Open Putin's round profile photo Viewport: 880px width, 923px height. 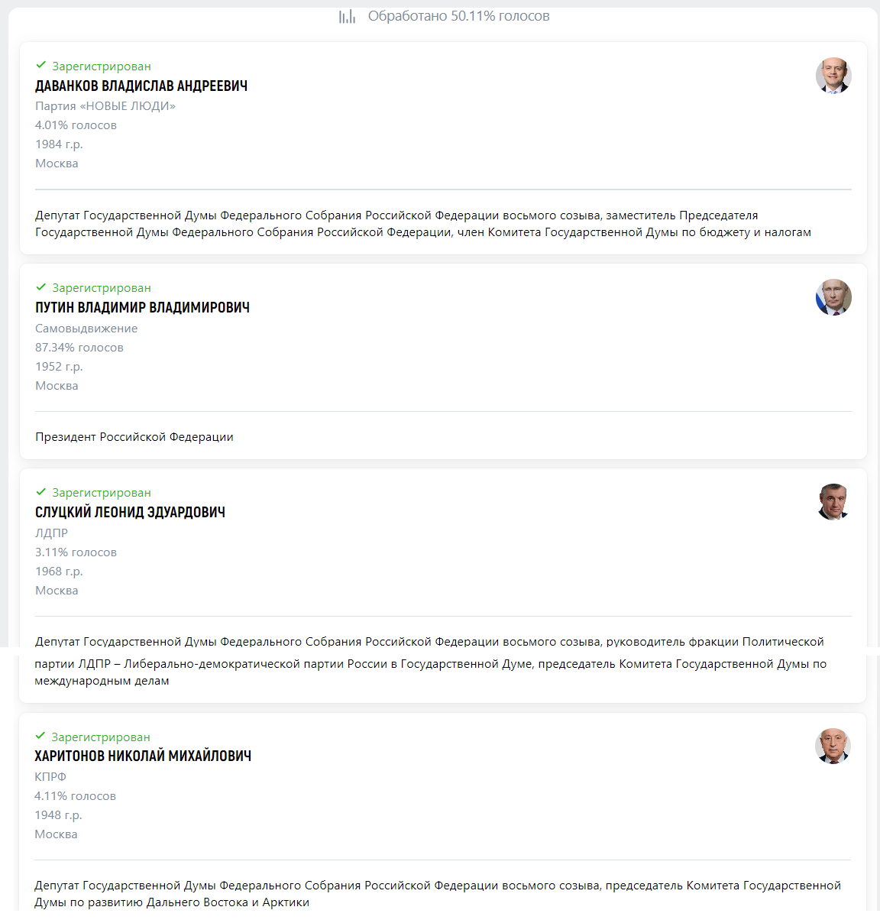click(x=833, y=297)
